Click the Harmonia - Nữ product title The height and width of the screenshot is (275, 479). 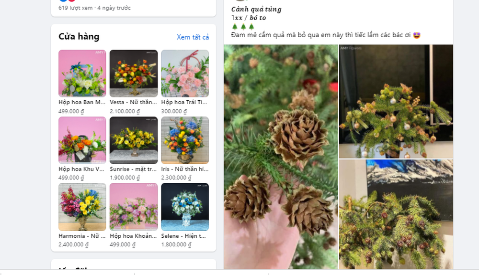point(82,236)
